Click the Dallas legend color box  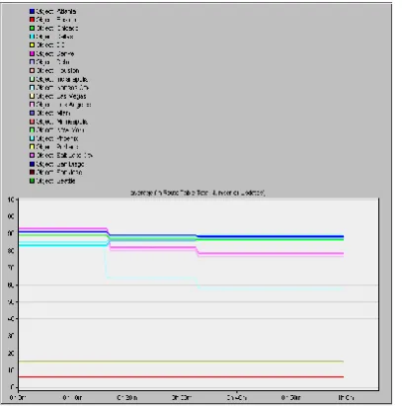[x=32, y=37]
